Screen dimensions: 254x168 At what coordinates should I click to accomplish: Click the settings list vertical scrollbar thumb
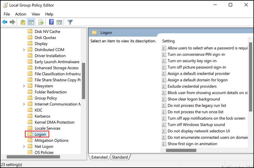(250, 77)
